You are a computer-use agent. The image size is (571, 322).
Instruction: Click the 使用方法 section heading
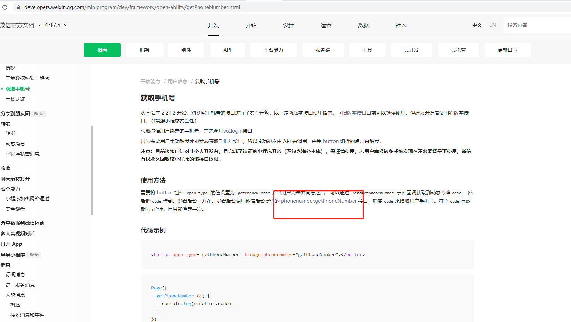[153, 180]
